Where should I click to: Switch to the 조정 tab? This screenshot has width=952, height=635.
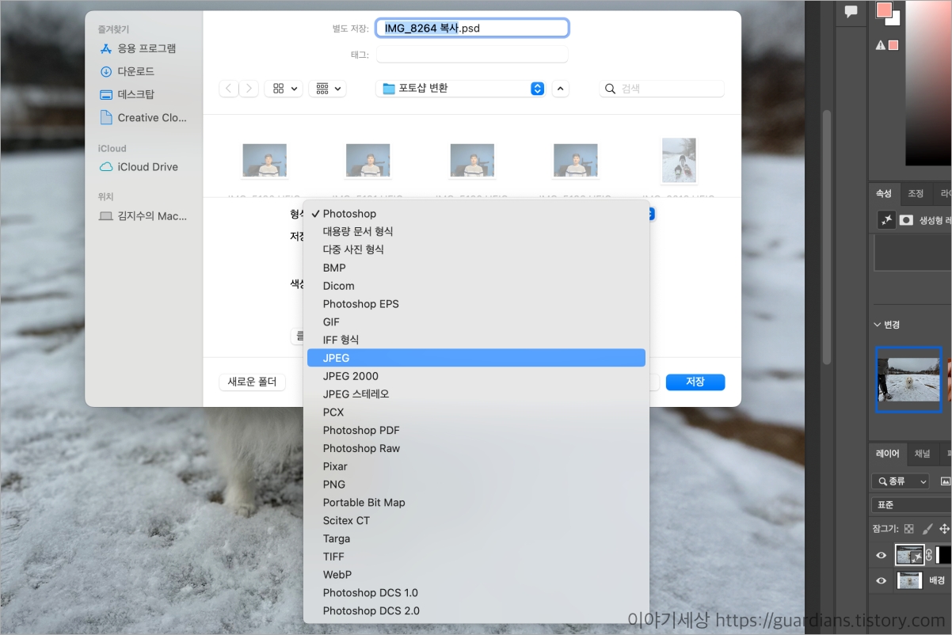pyautogui.click(x=916, y=193)
